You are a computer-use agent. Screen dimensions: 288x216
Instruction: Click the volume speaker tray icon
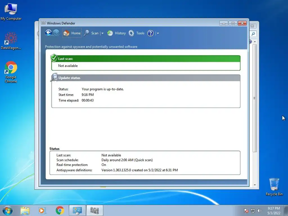(x=260, y=211)
